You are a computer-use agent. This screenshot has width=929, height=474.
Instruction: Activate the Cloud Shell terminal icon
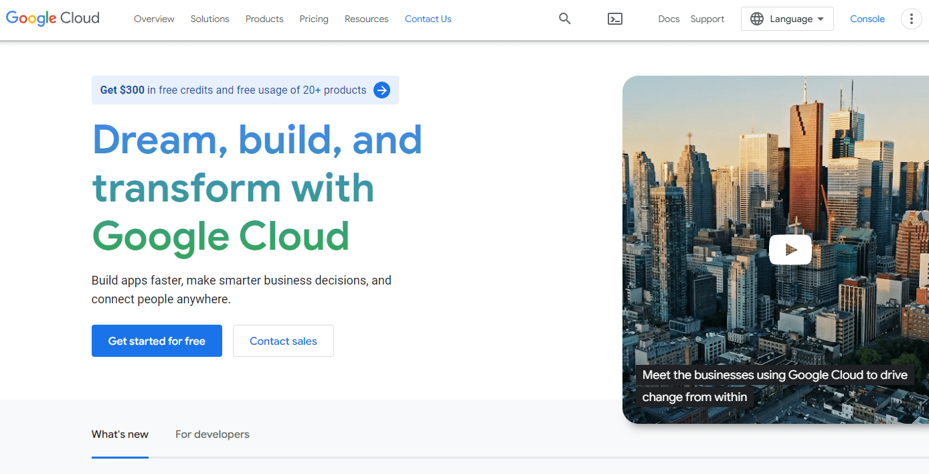[x=615, y=19]
